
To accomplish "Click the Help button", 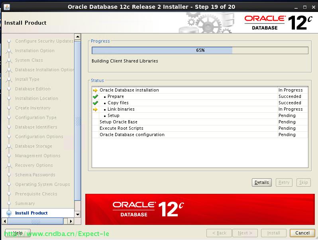I will click(x=18, y=233).
